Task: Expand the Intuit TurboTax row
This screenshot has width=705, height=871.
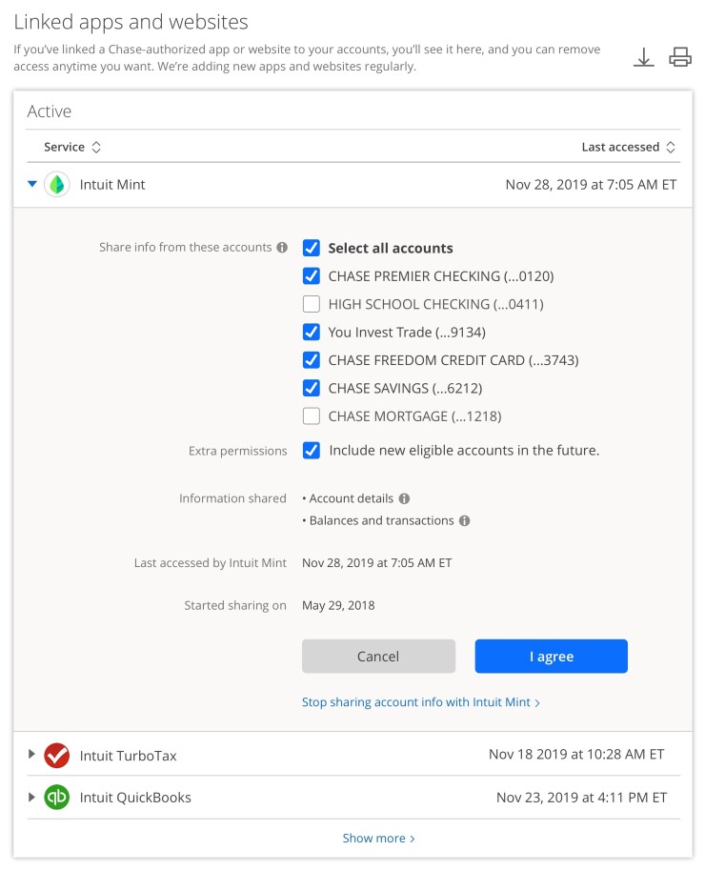Action: [32, 755]
